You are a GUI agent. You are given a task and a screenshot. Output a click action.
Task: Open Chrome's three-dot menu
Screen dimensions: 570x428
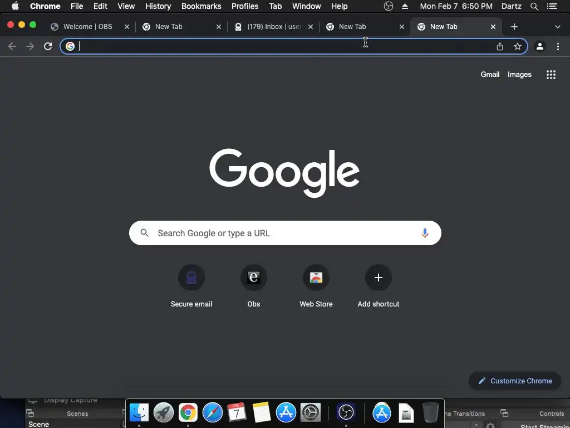[x=558, y=46]
